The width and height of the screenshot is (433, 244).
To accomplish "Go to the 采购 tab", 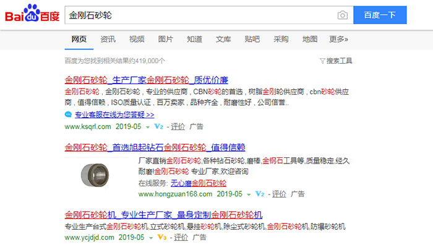I will (281, 39).
